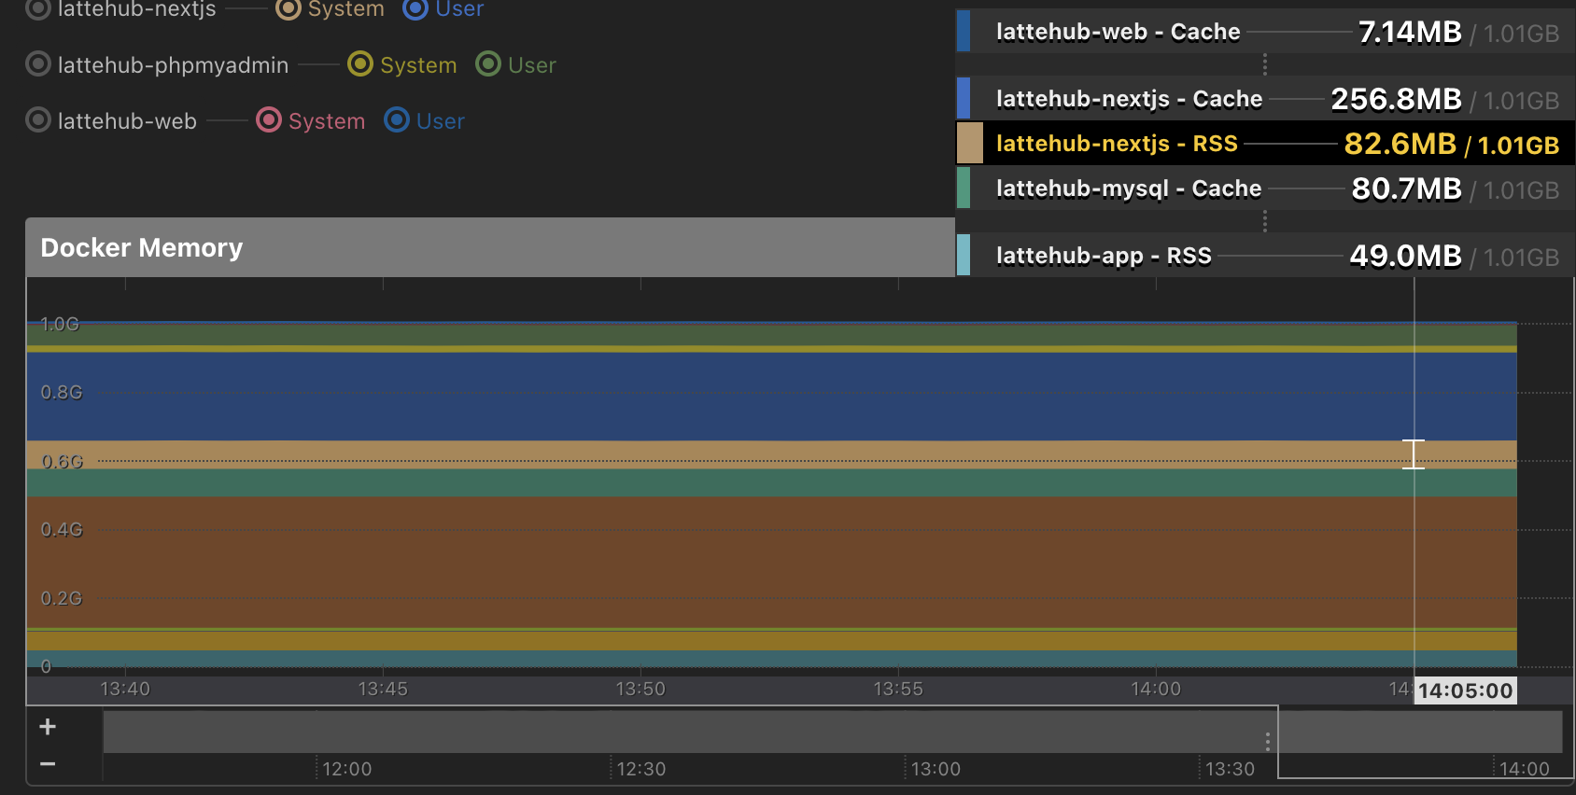Toggle lattehub-nextjs User series
1576x795 pixels.
click(x=443, y=9)
